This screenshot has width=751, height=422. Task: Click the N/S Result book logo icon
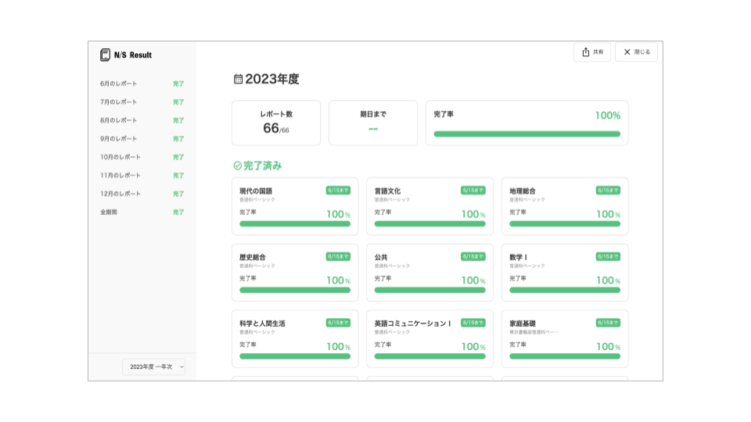click(x=105, y=55)
